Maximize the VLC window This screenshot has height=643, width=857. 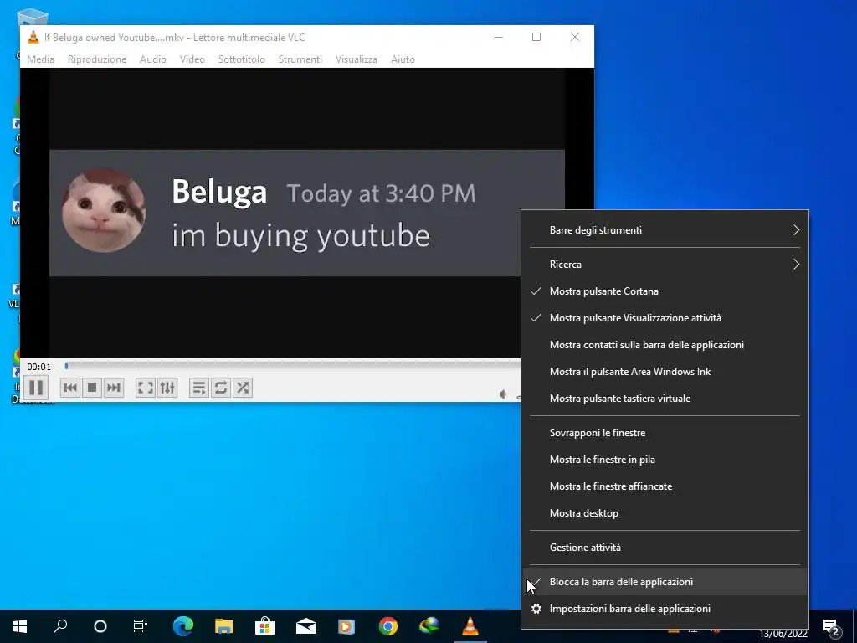click(x=536, y=37)
